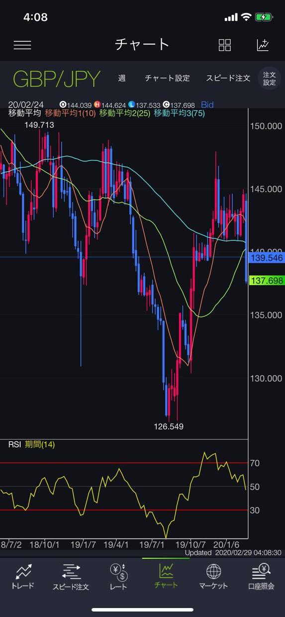Screen dimensions: 285x617
Task: Open the 口座照会 tab
Action: (x=261, y=576)
